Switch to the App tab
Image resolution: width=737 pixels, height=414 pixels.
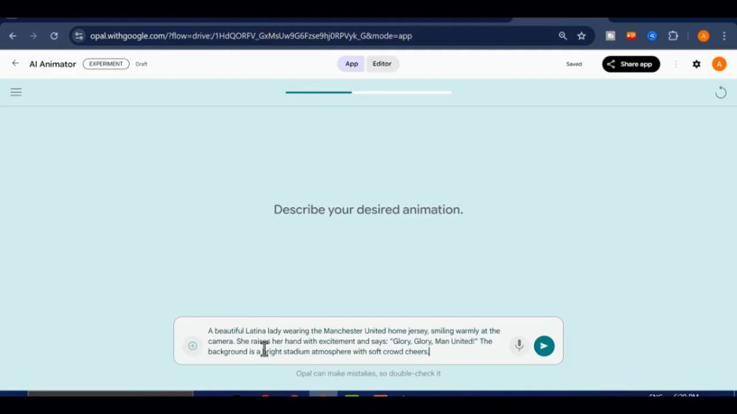coord(352,64)
